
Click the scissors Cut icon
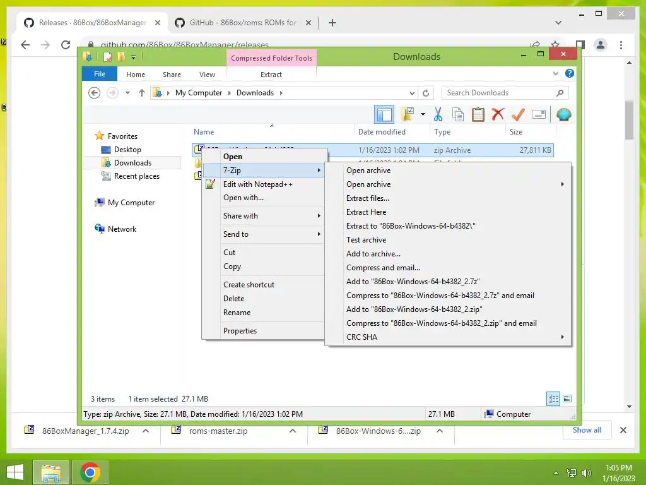[438, 114]
